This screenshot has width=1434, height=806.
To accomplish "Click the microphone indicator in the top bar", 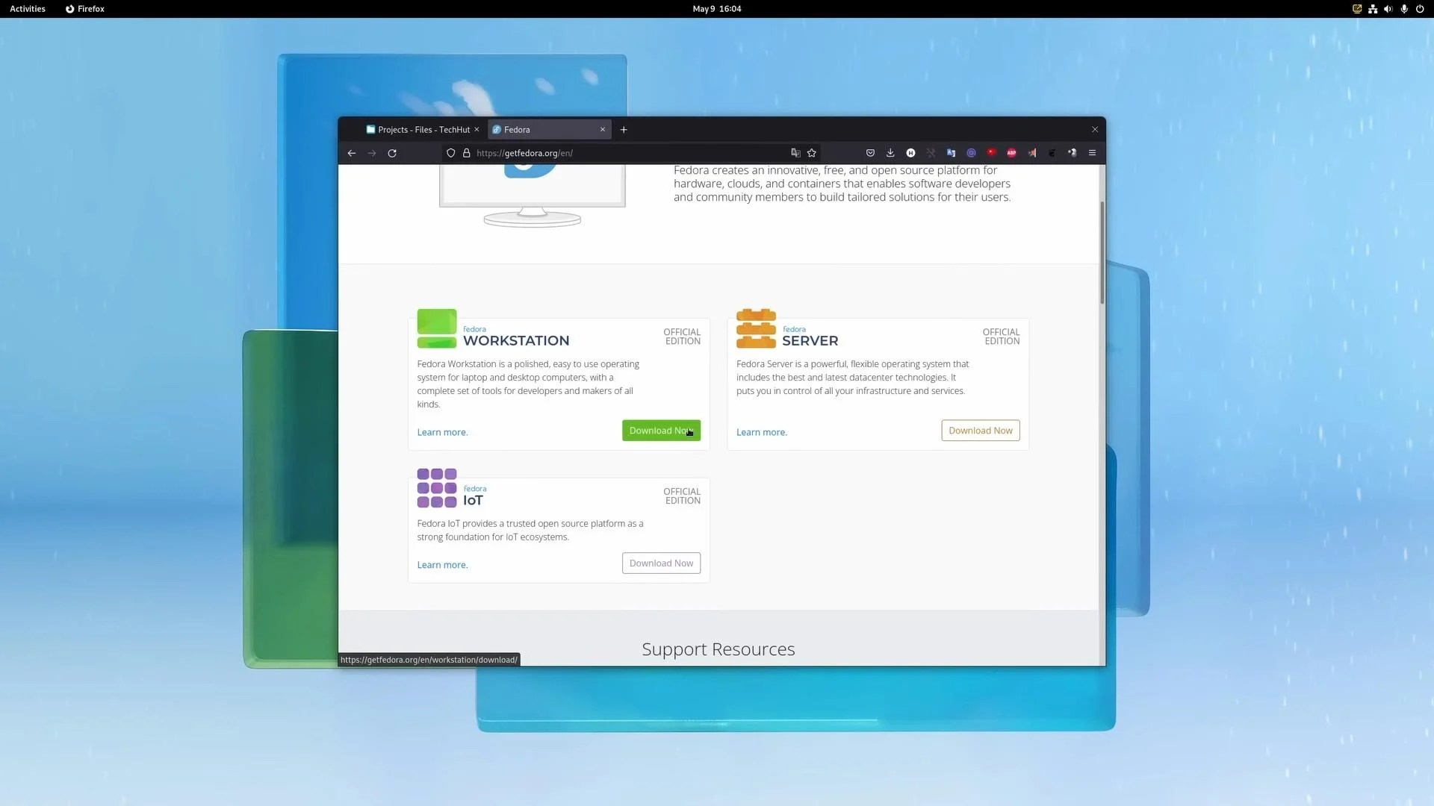I will click(x=1404, y=9).
